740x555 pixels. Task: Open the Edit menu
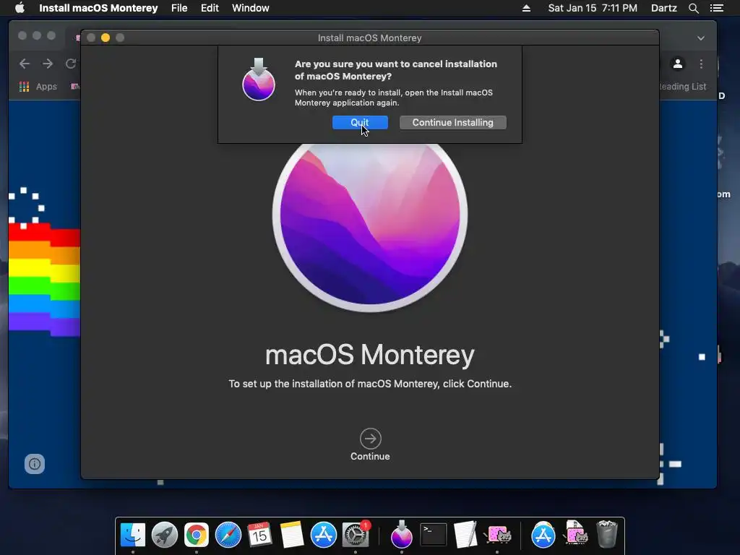(x=210, y=8)
